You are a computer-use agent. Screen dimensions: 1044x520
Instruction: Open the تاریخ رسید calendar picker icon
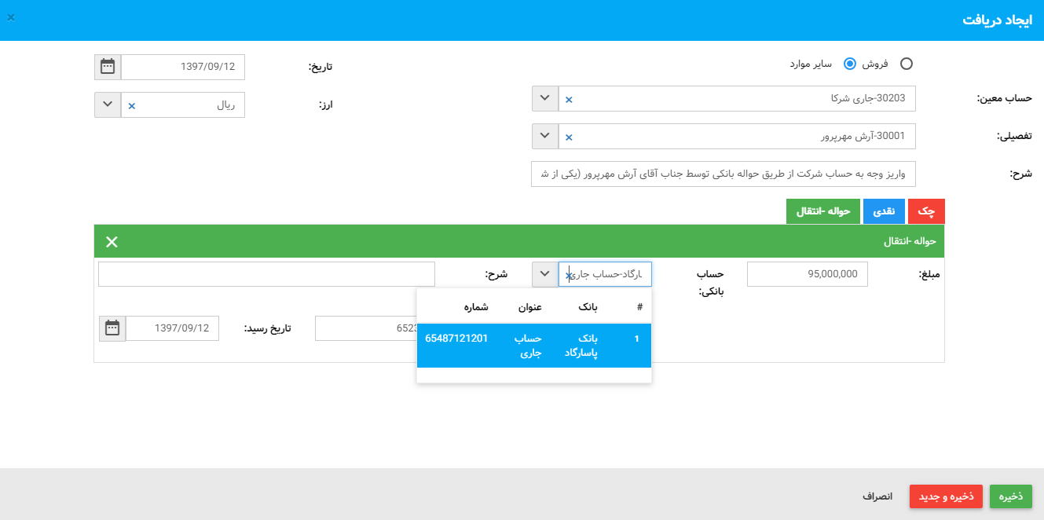coord(112,328)
